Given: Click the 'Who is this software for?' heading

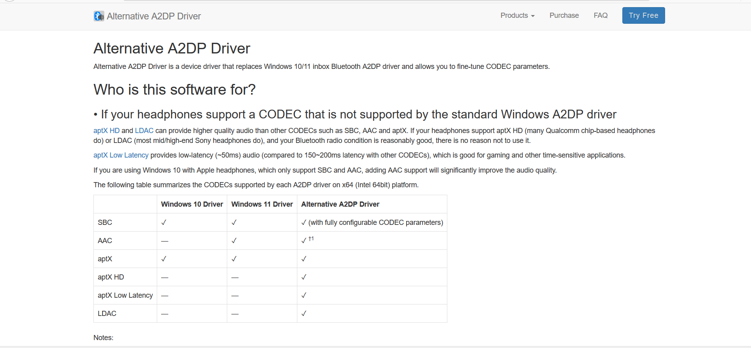Looking at the screenshot, I should pyautogui.click(x=175, y=89).
